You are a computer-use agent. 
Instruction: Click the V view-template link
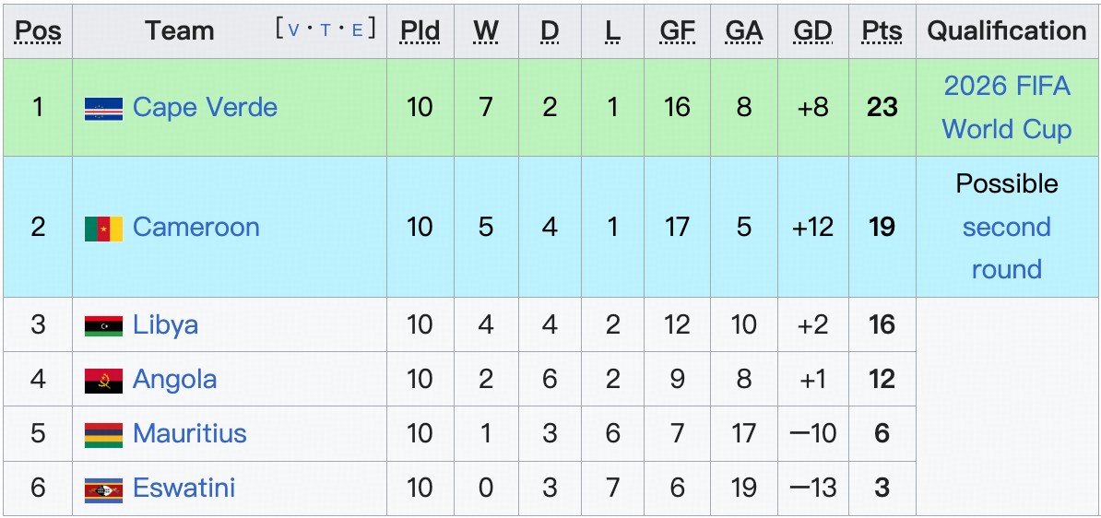tap(294, 29)
